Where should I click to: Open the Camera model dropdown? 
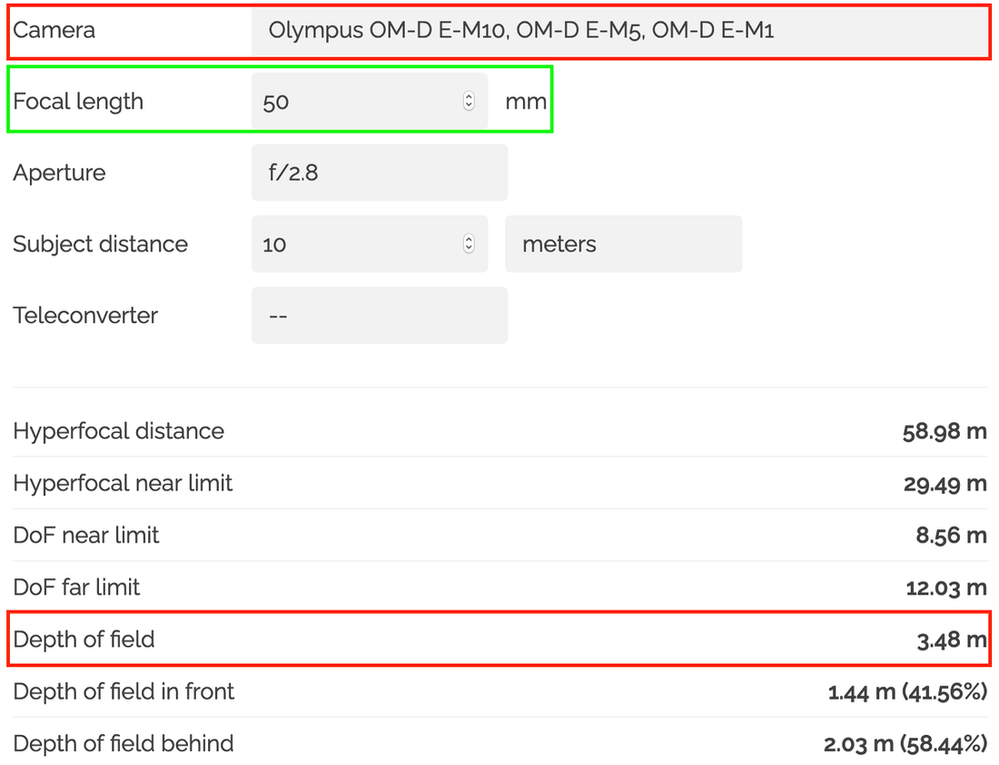click(619, 31)
